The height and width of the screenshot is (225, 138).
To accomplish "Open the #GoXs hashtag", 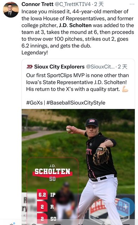I will pyautogui.click(x=34, y=103).
